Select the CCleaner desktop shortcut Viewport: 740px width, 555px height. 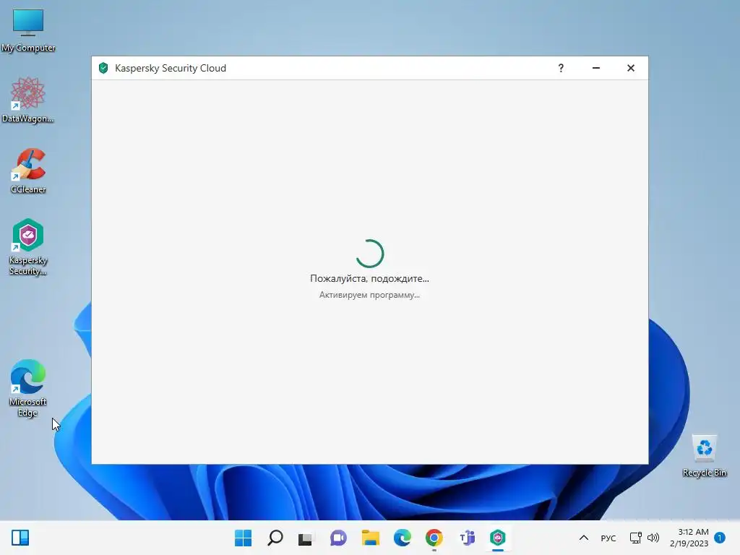pos(28,171)
